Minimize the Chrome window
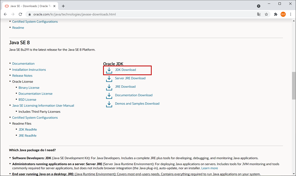This screenshot has width=296, height=176. 269,4
